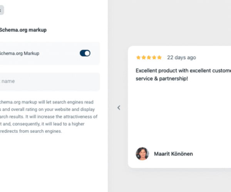Screen dimensions: 231x192
Task: Click the 'Schema.org Markup' toggle row label
Action: click(20, 53)
